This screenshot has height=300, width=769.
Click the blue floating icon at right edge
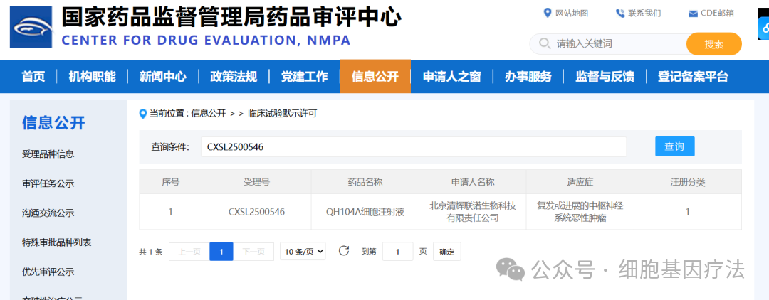(x=764, y=28)
